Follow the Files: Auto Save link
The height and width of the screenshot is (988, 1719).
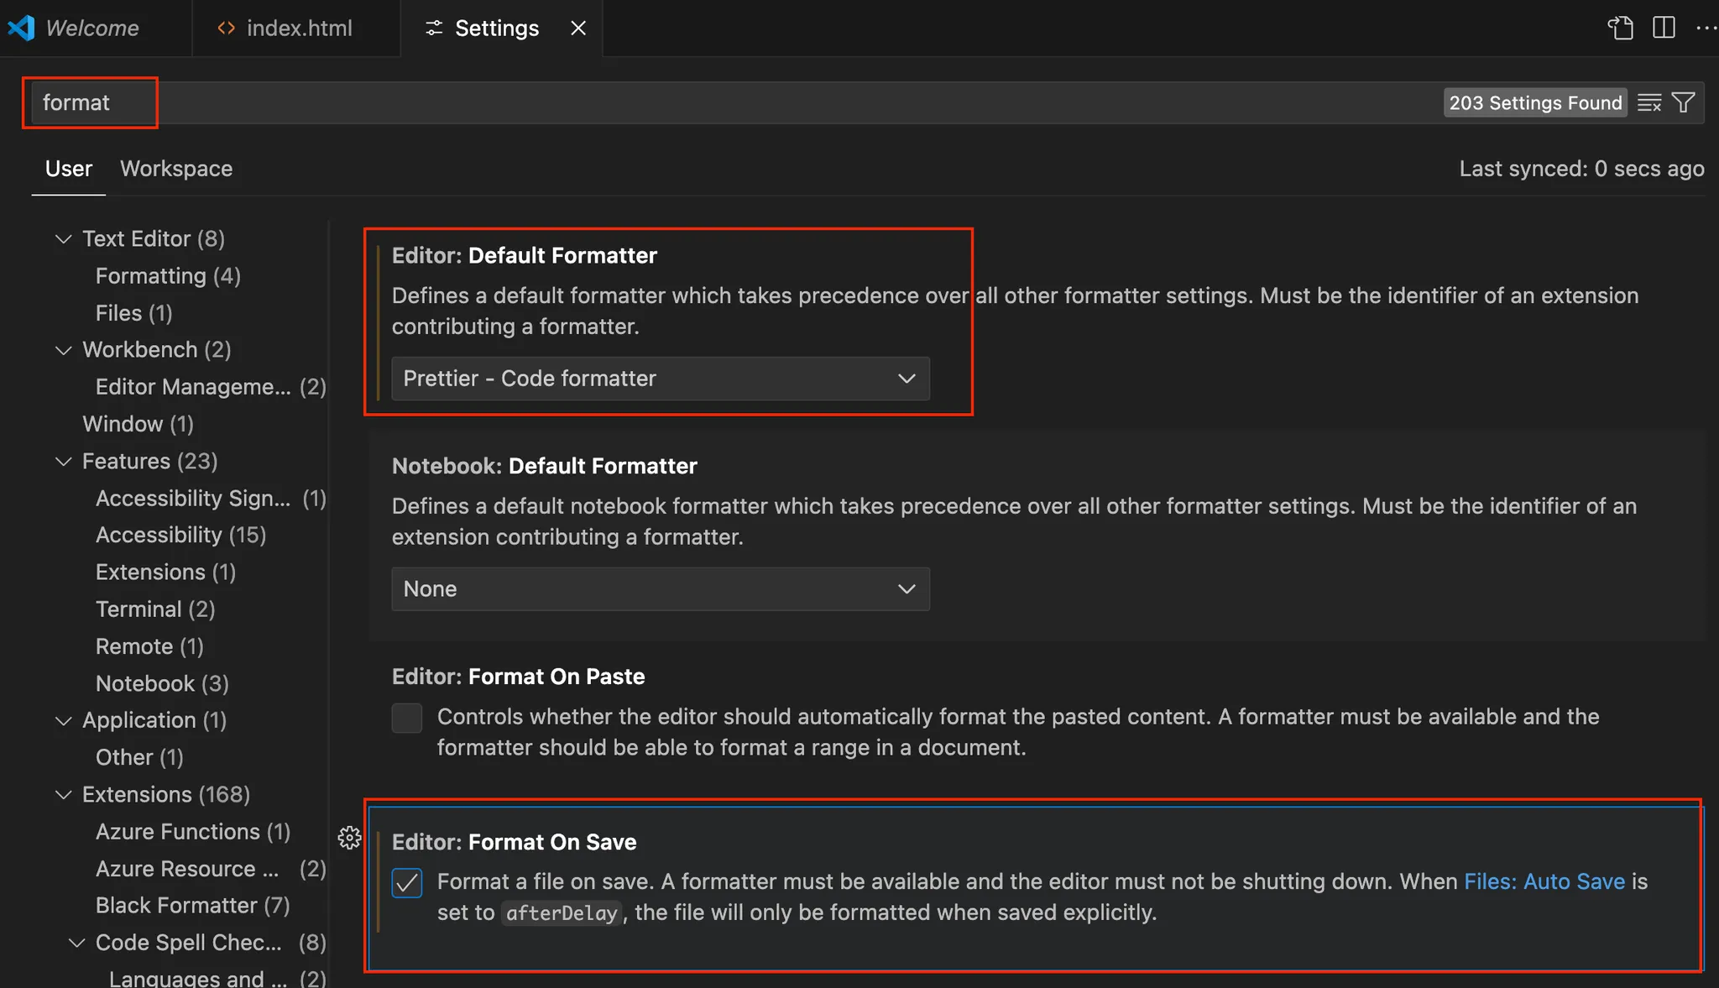[x=1544, y=881]
